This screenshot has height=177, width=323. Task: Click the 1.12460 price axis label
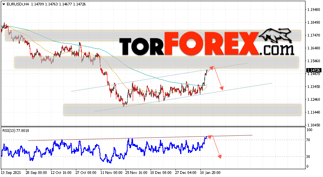click(x=314, y=100)
